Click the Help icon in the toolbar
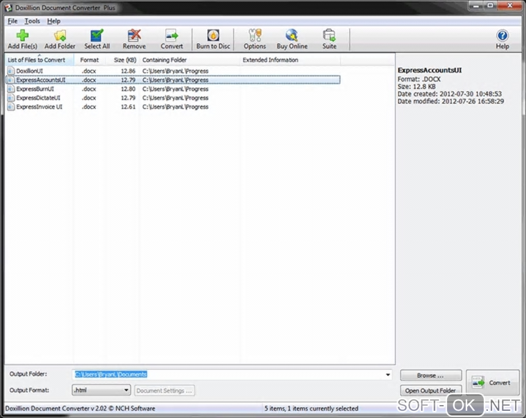The height and width of the screenshot is (418, 526). coord(502,35)
